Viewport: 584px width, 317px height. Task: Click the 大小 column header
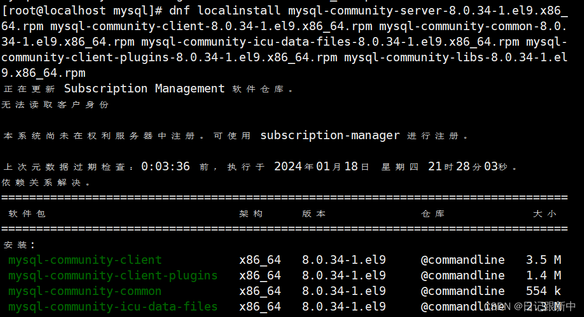[545, 213]
